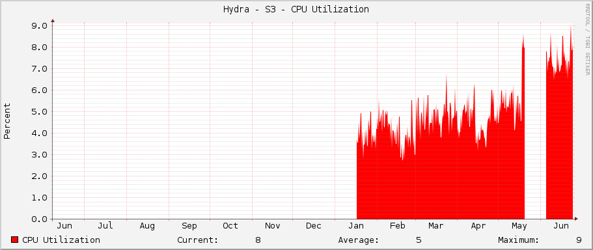Click the 7.0 y-axis tick label
593x250 pixels.
39,69
